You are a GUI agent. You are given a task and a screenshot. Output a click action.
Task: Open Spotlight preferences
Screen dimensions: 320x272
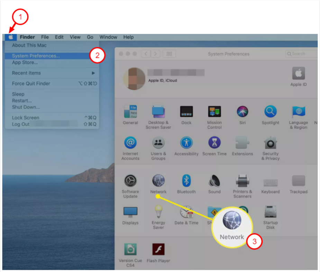click(271, 112)
